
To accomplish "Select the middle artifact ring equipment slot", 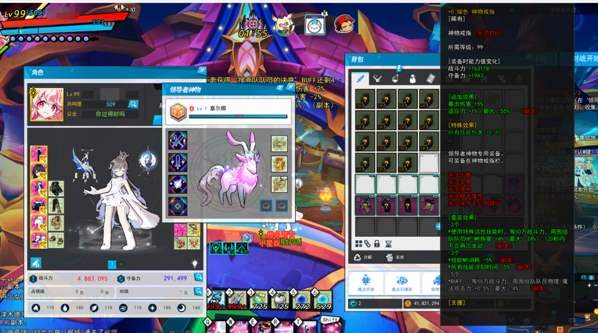I will point(279,164).
